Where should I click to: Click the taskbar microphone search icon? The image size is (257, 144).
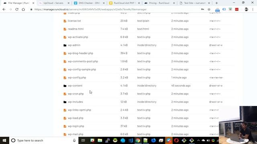[x=74, y=140]
